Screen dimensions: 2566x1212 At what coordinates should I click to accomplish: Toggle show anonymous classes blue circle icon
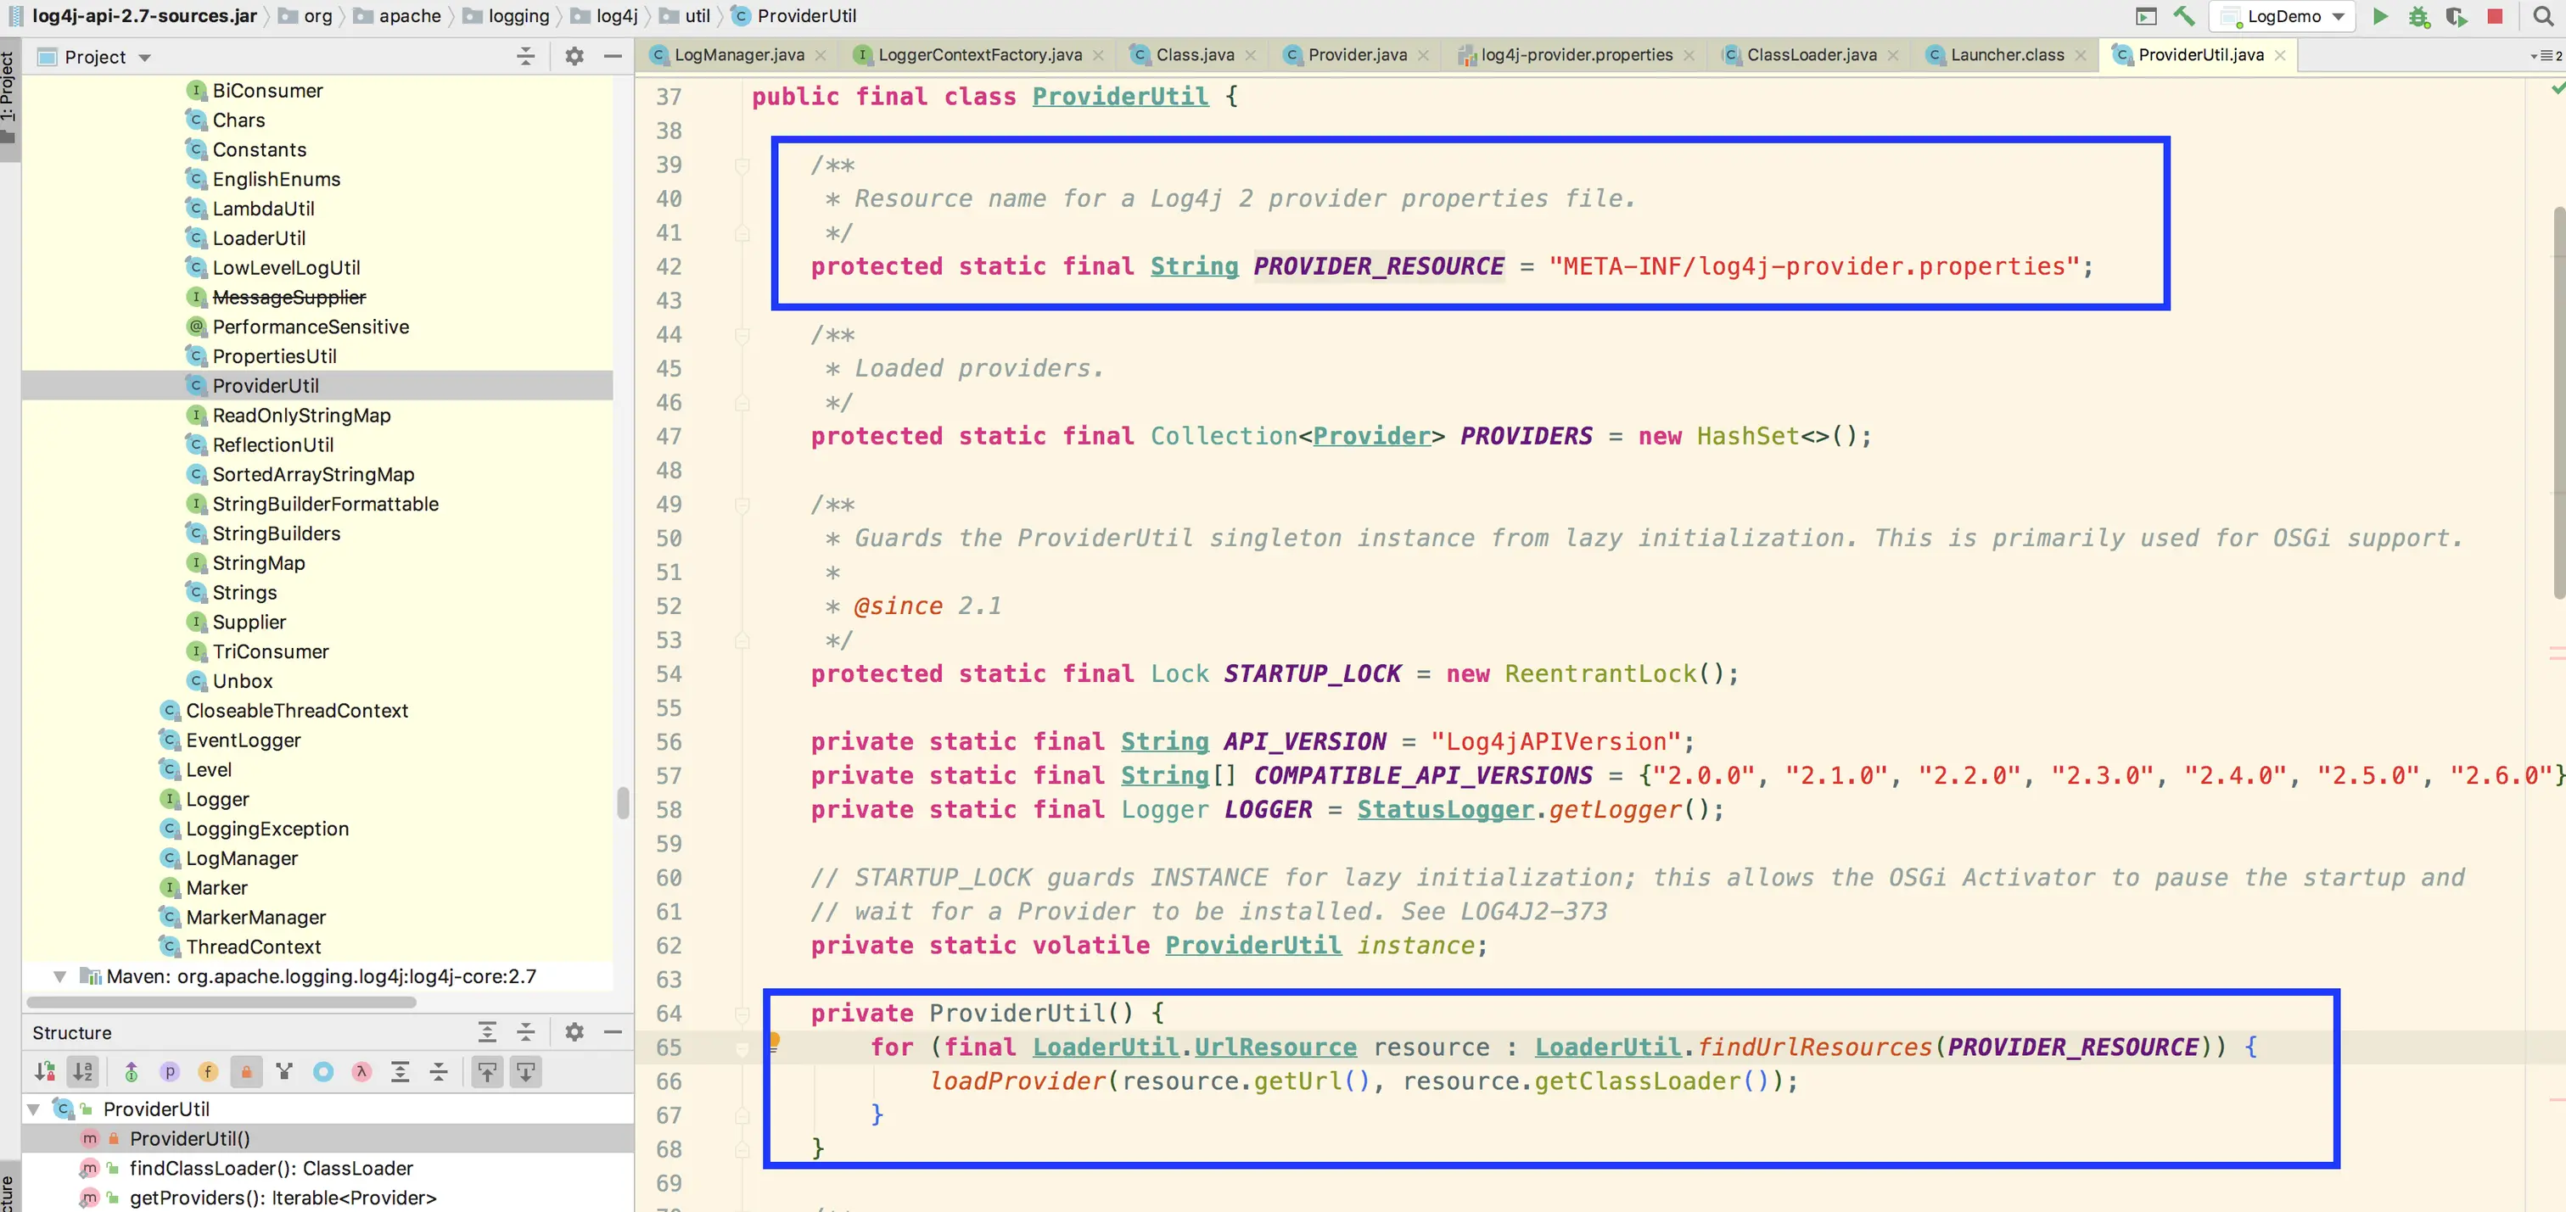point(322,1071)
